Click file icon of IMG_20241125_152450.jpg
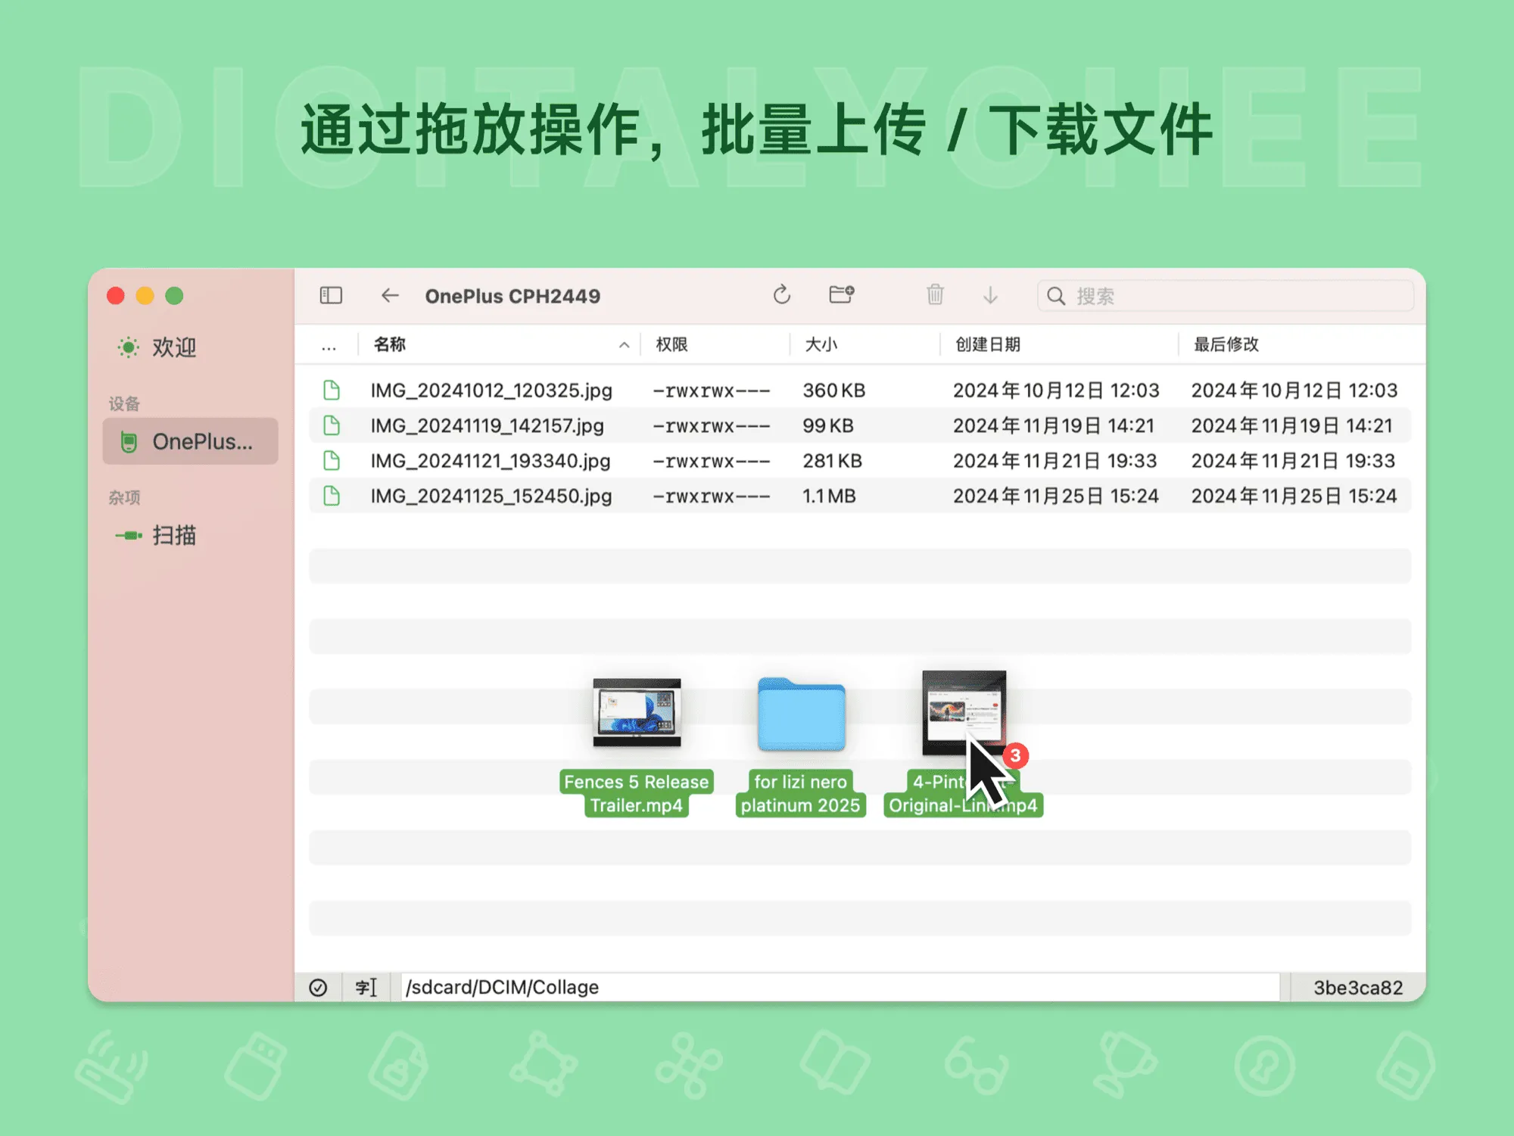The height and width of the screenshot is (1136, 1514). point(332,496)
